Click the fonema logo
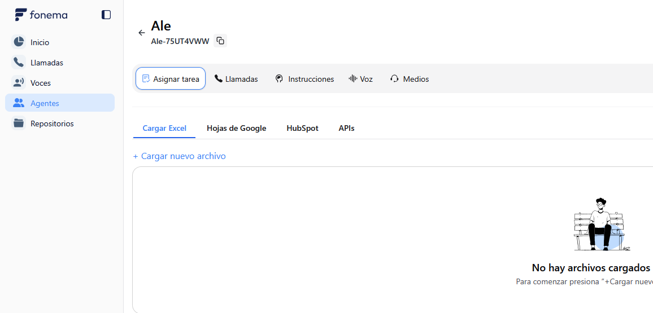653x313 pixels. (41, 15)
